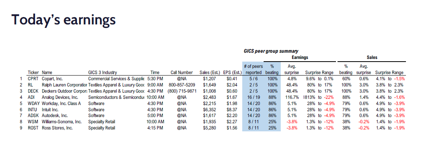Viewport: 425px width, 148px height.
Task: Select Ross Stores, Inc. name cell
Action: (x=57, y=128)
